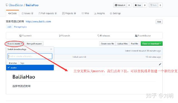Open the Insights tab
Screen dimensions: 178x103
pos(100,13)
